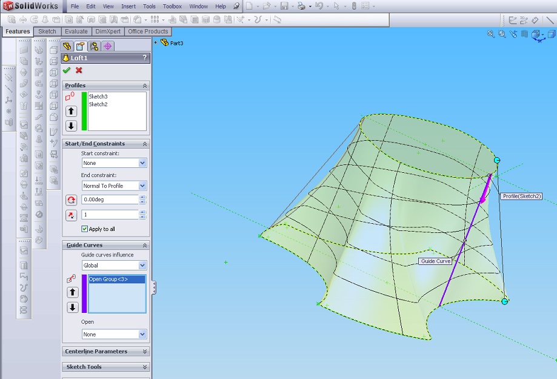Open the Options icon in top toolbar
Screen dimensions: 557x379
tap(365, 6)
